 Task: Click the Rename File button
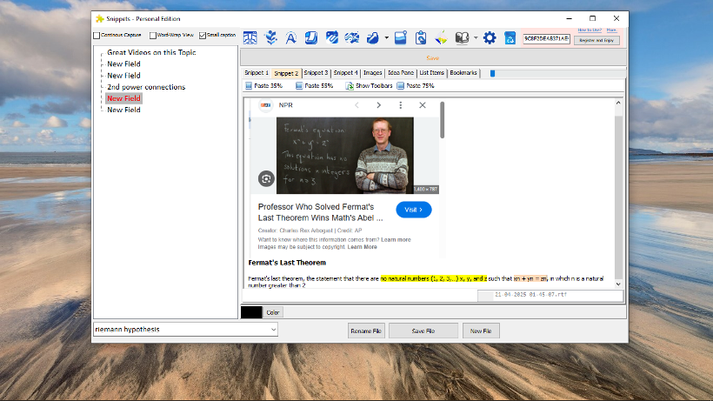pos(366,331)
